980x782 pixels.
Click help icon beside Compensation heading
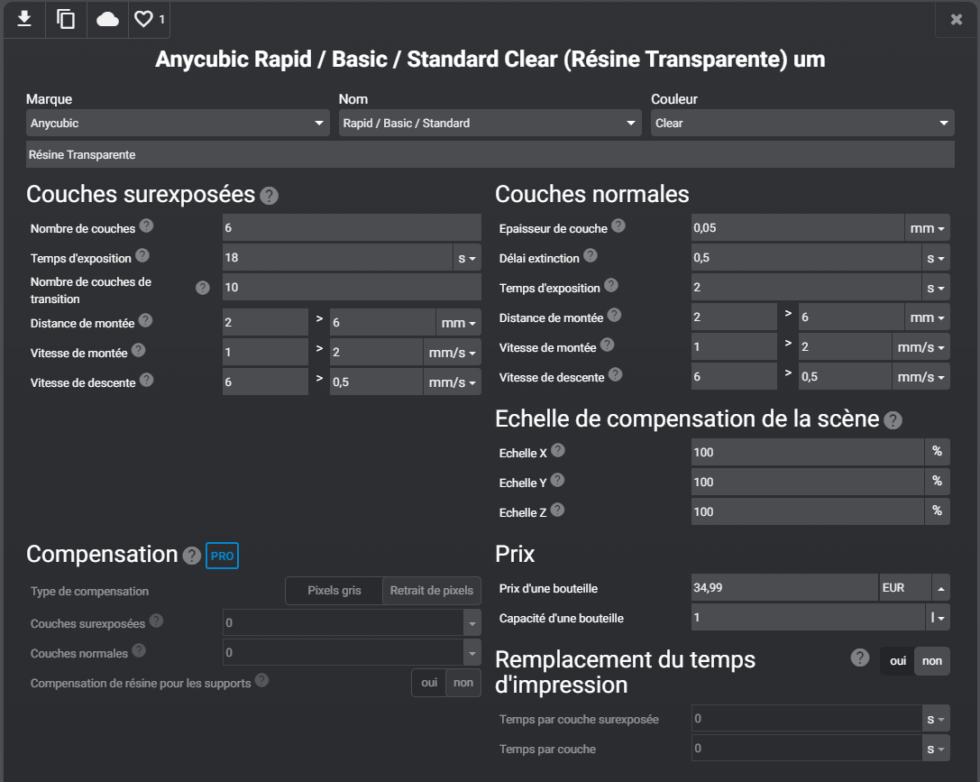coord(191,556)
